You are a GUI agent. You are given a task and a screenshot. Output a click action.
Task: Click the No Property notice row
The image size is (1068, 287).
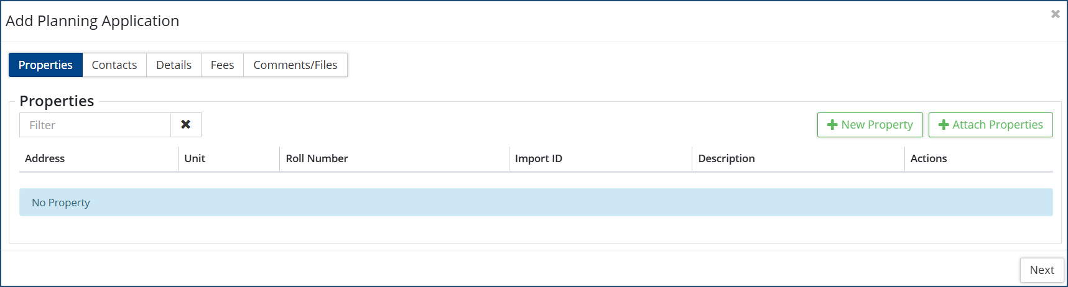coord(535,203)
